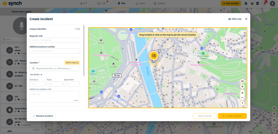Center map on my location

(242, 87)
